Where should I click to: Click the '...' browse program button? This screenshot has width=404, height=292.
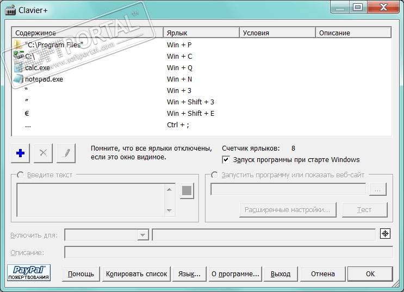point(378,190)
